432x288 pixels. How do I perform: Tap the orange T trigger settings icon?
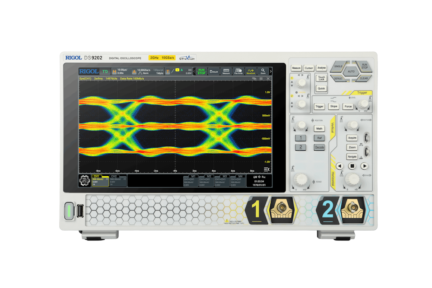[x=168, y=72]
